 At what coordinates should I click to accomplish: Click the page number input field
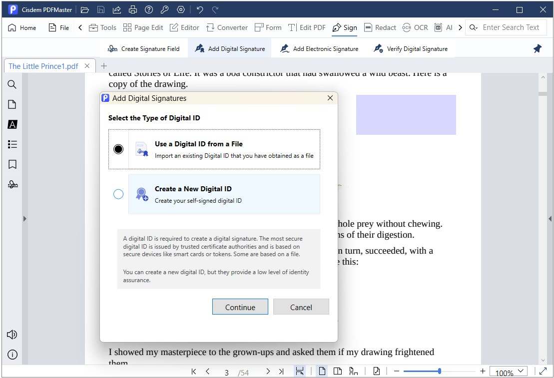[x=226, y=372]
